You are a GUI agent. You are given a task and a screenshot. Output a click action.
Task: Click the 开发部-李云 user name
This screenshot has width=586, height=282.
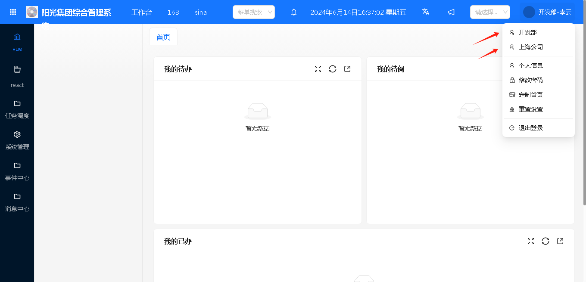point(555,12)
